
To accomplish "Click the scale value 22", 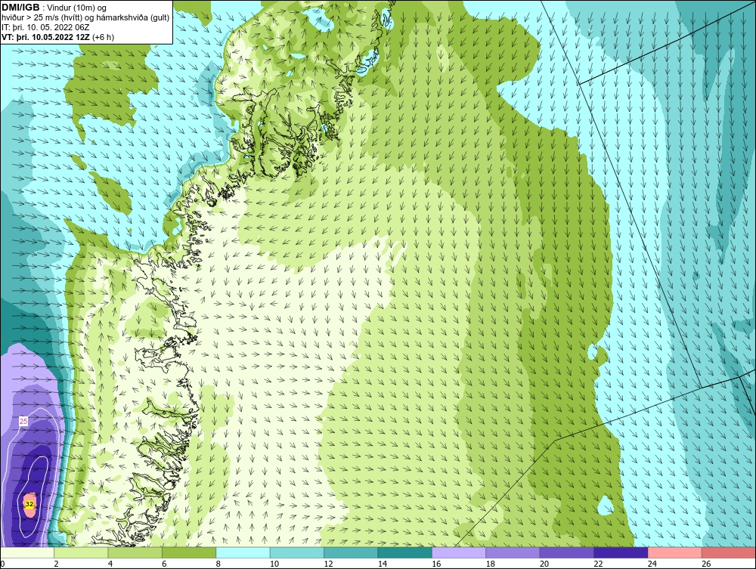I will tap(598, 564).
